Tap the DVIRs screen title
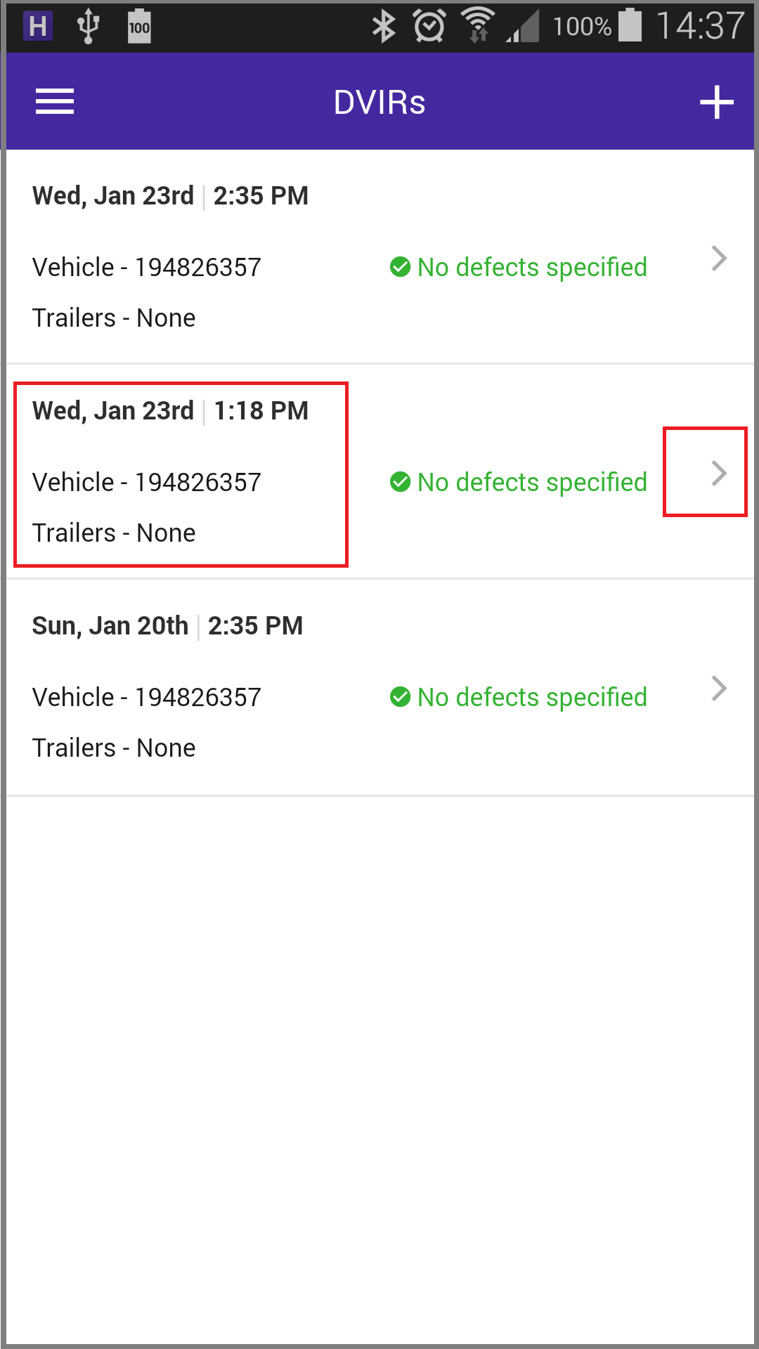 point(379,103)
